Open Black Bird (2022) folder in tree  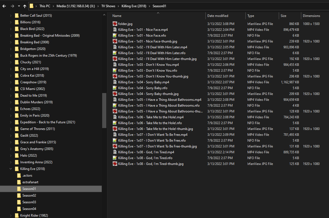pos(32,29)
